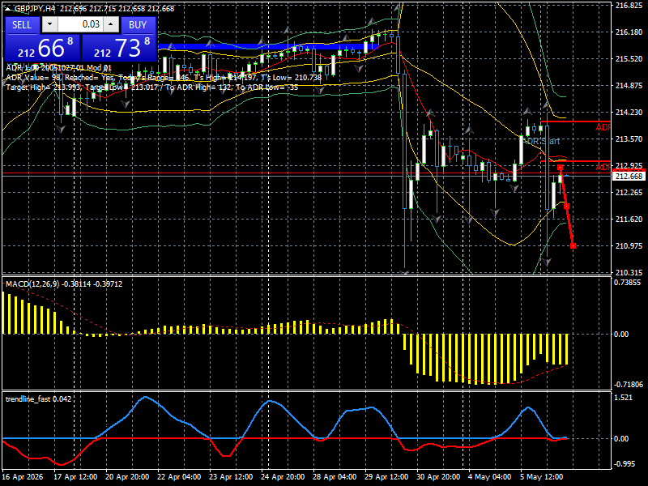
Task: Click the 5 May 12:00 time label
Action: tap(541, 476)
